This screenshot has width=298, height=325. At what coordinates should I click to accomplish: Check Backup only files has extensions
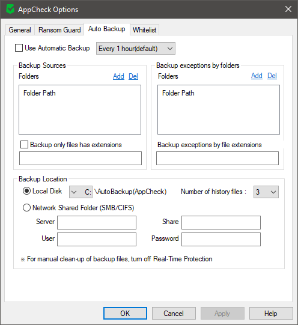(24, 145)
